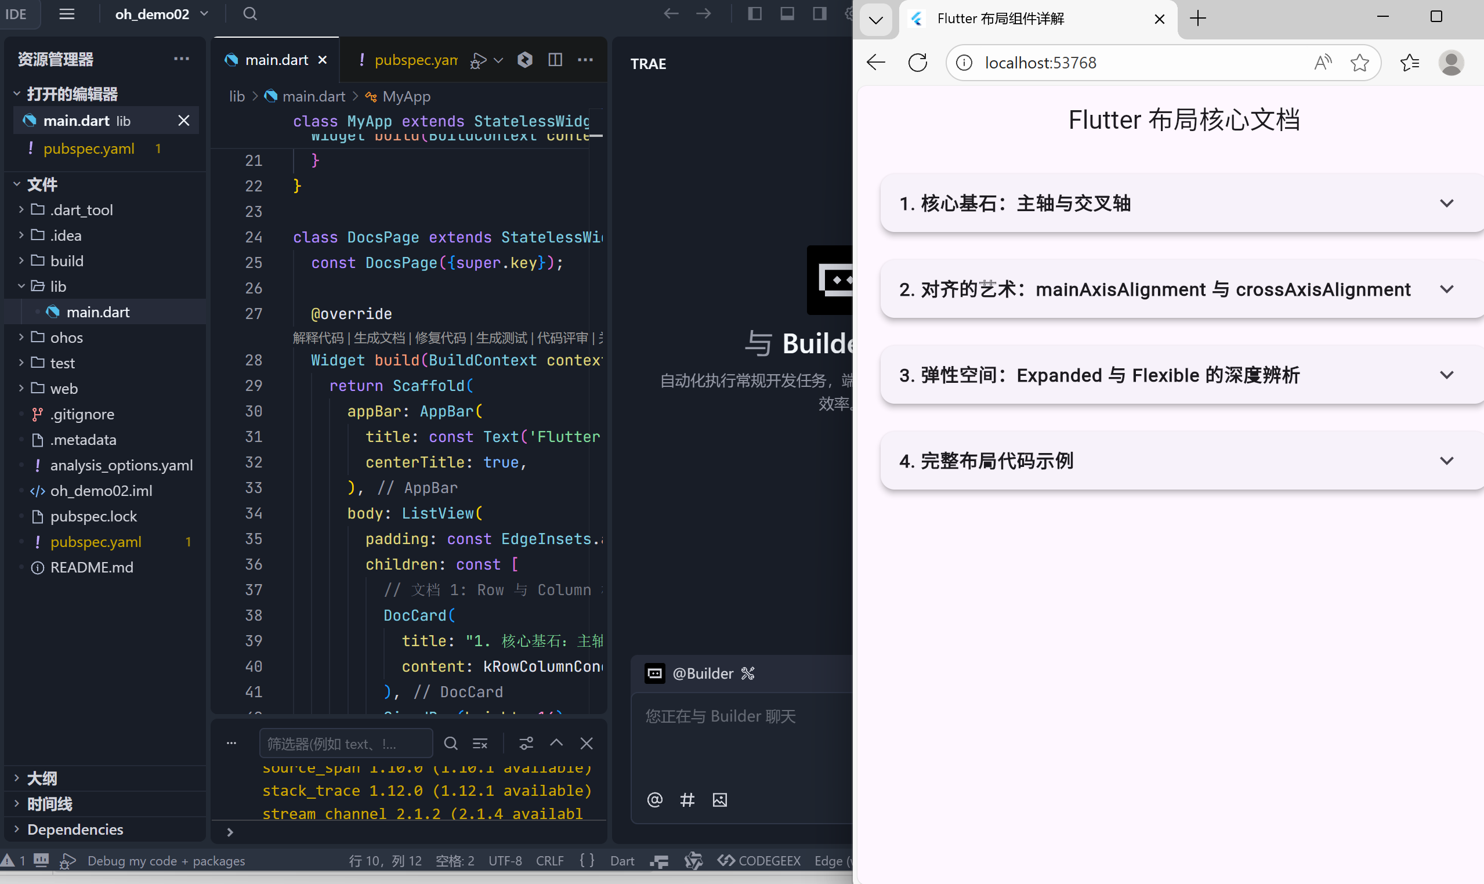Click the # context icon in chat box
The image size is (1484, 884).
[687, 799]
